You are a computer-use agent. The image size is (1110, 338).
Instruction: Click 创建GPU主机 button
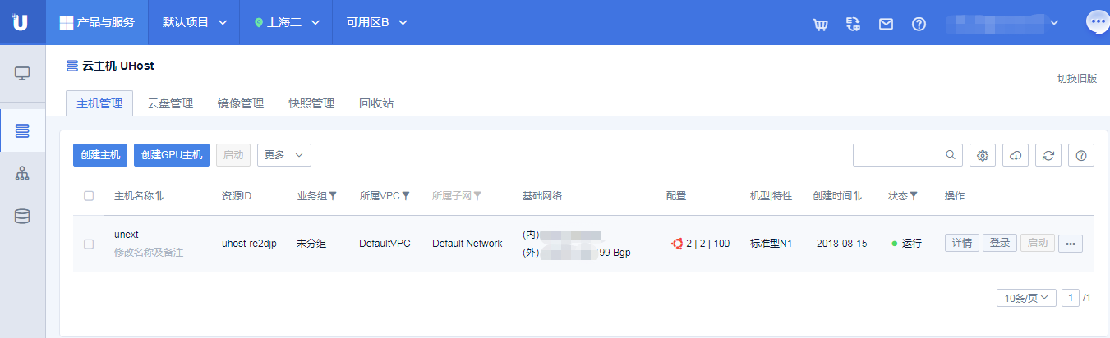point(172,155)
